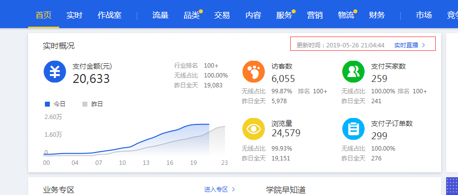Image resolution: width=458 pixels, height=195 pixels.
Task: Click the 19 hour axis tick
Action: click(193, 163)
